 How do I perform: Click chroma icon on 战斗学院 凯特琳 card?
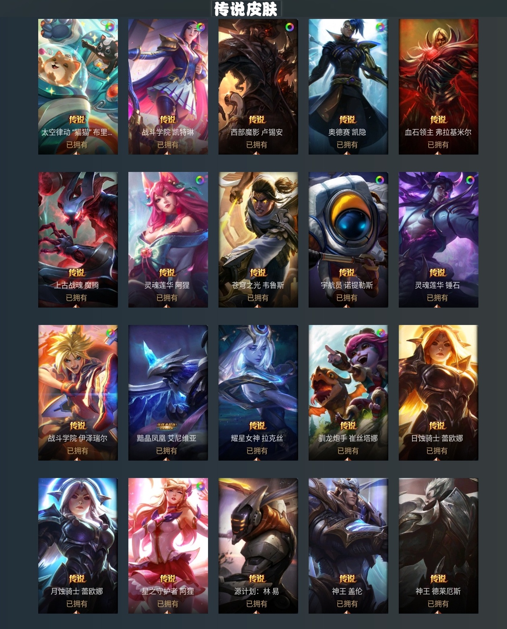pyautogui.click(x=200, y=27)
